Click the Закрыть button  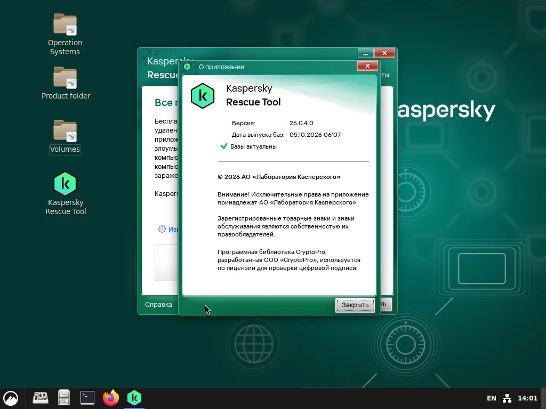coord(355,305)
